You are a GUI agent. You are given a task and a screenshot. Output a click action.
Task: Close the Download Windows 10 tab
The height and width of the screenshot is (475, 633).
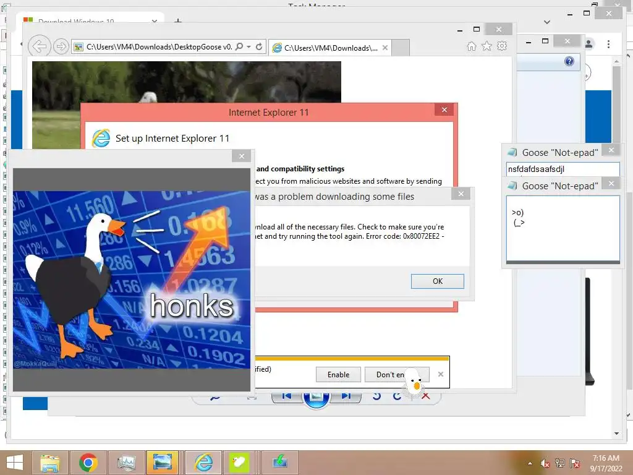point(154,20)
